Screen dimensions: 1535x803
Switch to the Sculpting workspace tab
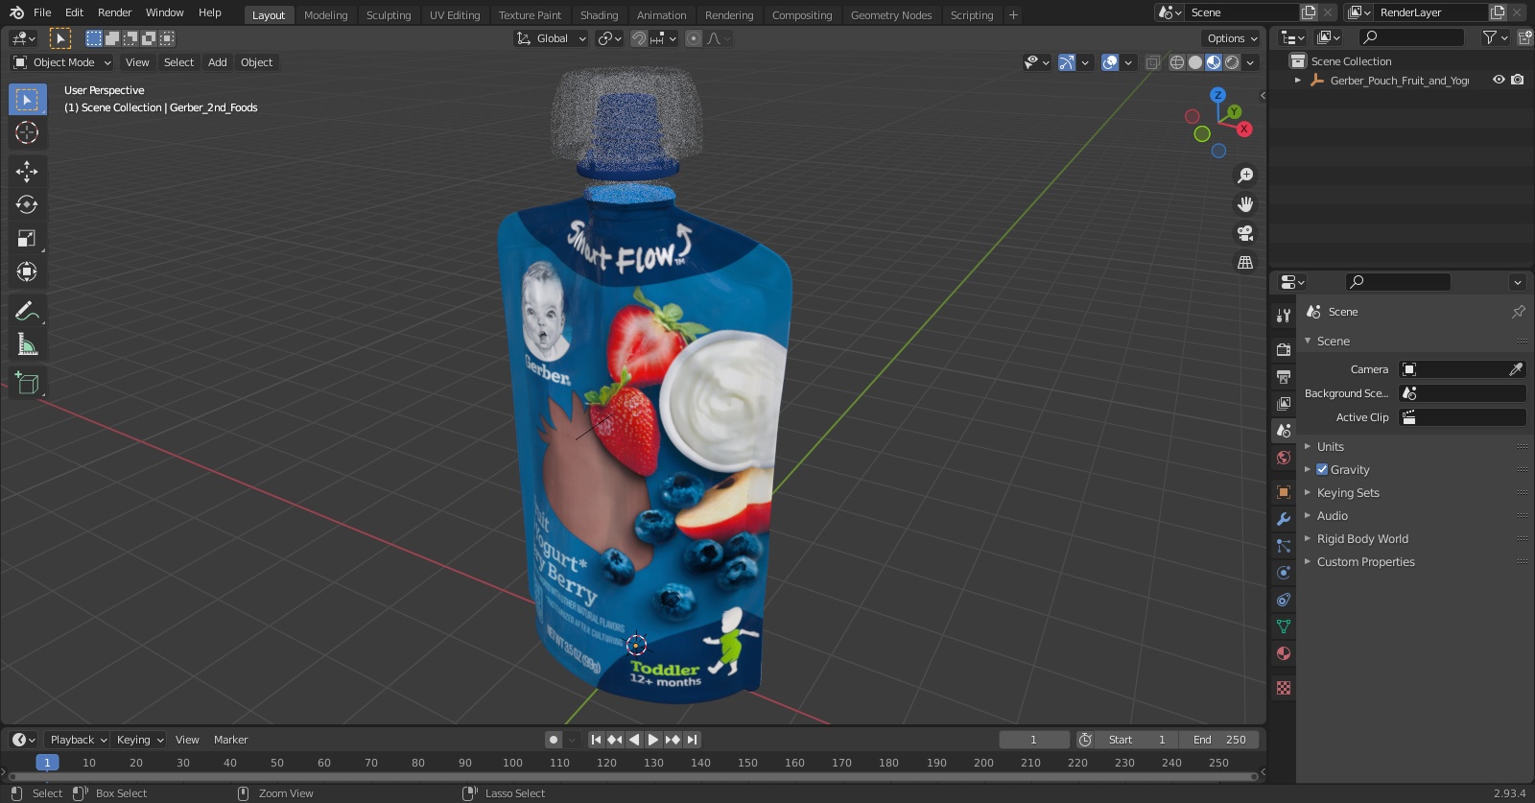click(x=389, y=15)
